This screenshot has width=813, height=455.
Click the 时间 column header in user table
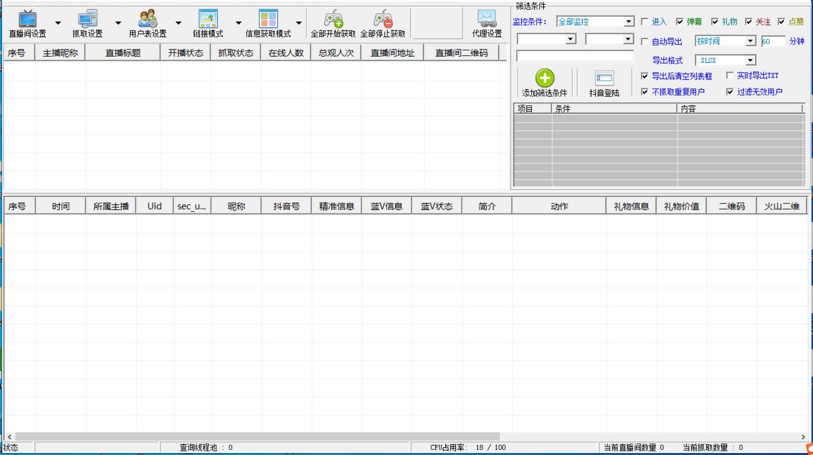61,206
